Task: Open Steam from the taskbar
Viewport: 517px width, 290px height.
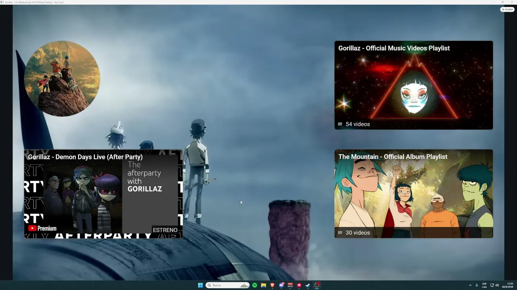Action: [x=308, y=285]
